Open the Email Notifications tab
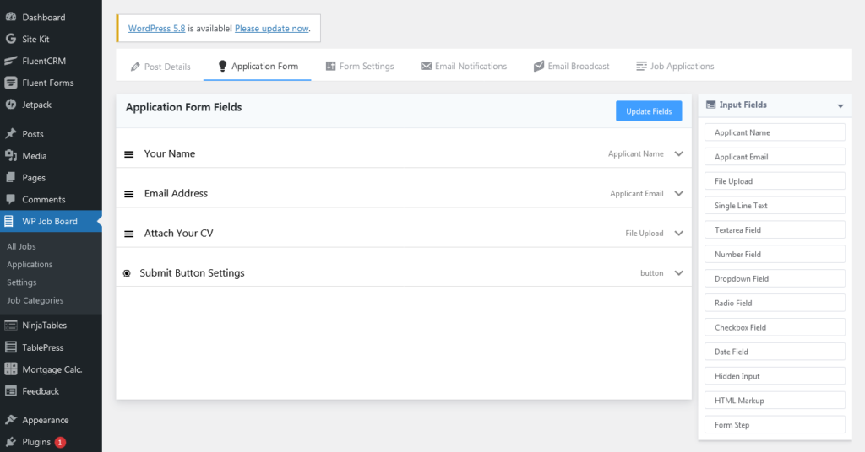This screenshot has height=452, width=865. [x=464, y=66]
